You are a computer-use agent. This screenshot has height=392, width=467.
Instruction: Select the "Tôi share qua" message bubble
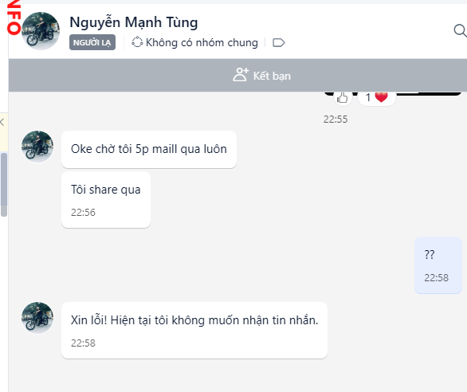(x=106, y=199)
